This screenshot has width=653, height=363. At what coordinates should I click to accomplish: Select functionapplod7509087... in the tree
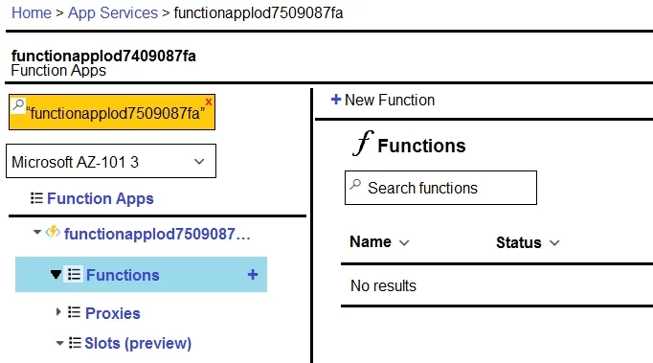(157, 235)
